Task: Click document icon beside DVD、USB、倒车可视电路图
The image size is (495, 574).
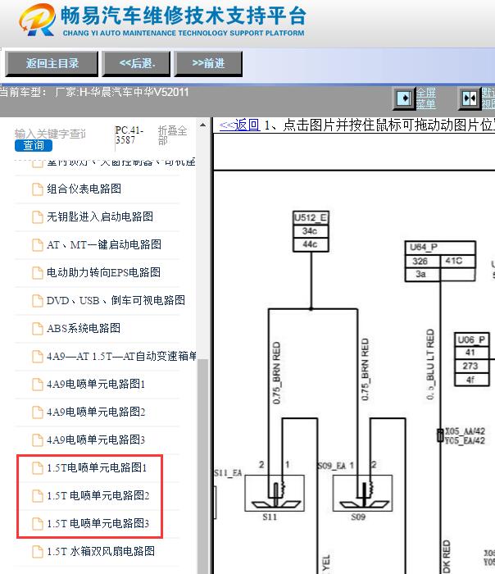Action: point(38,301)
